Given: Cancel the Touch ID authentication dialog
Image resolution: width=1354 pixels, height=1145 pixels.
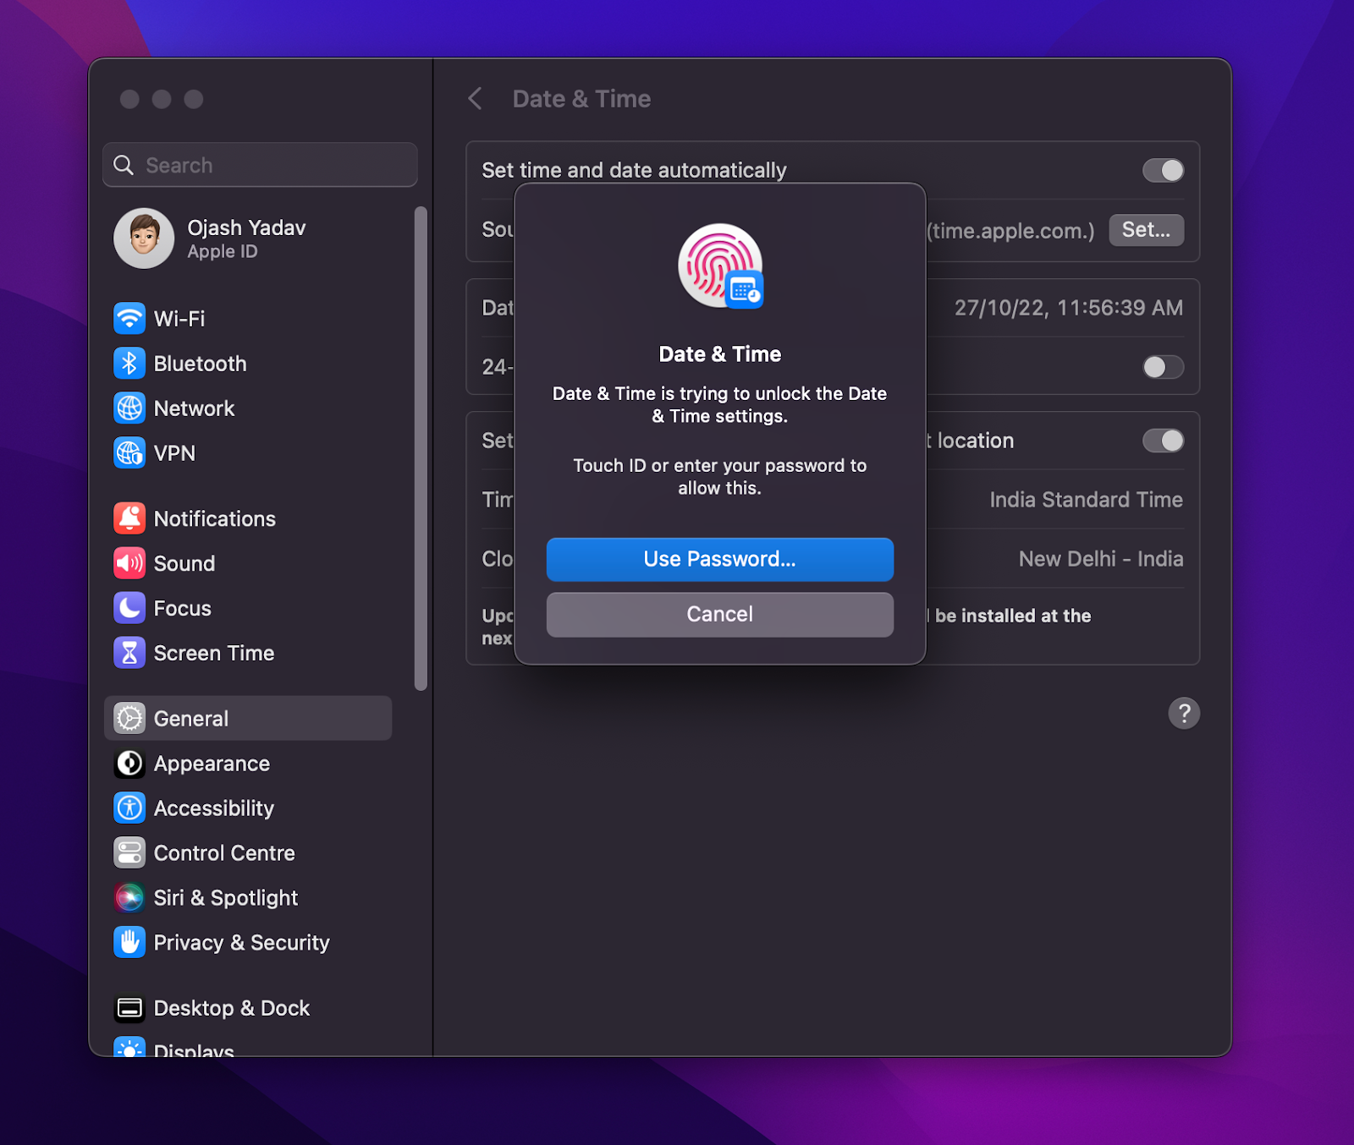Looking at the screenshot, I should tap(719, 615).
